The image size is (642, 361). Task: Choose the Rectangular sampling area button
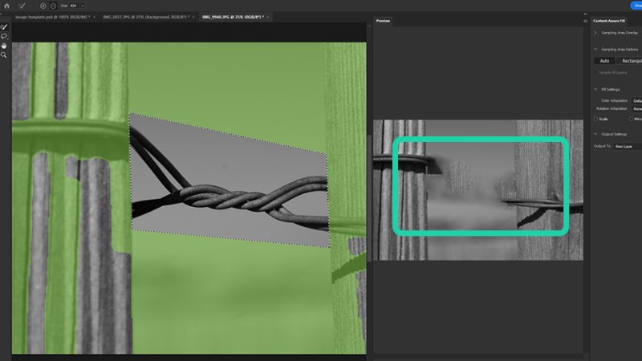pos(629,61)
